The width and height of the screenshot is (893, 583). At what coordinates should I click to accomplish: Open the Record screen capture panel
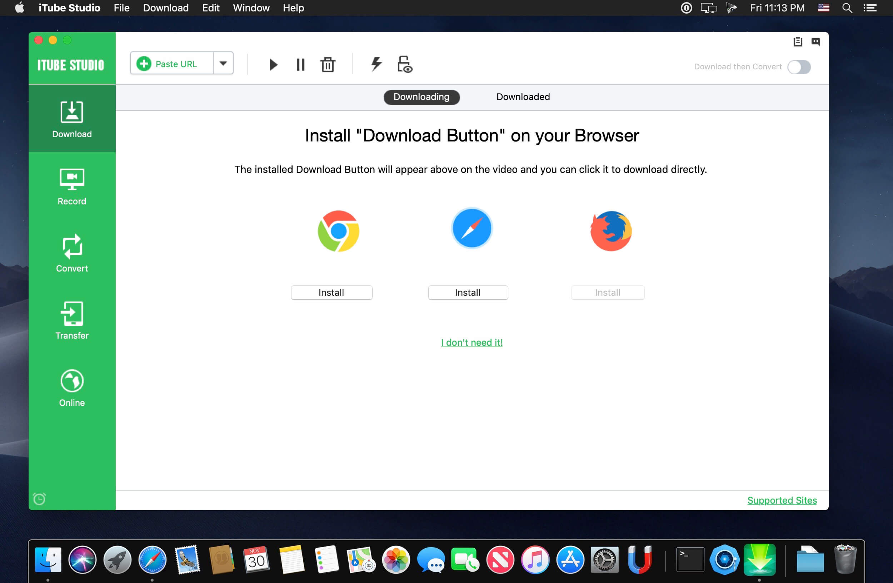tap(72, 186)
